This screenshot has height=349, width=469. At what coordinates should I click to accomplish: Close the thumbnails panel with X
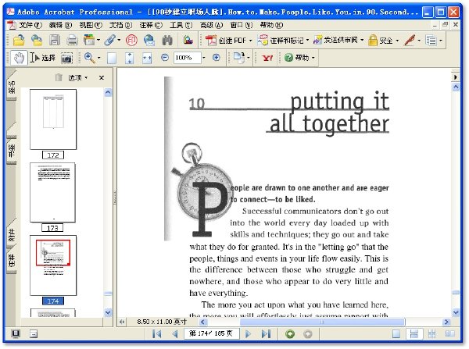coord(102,78)
